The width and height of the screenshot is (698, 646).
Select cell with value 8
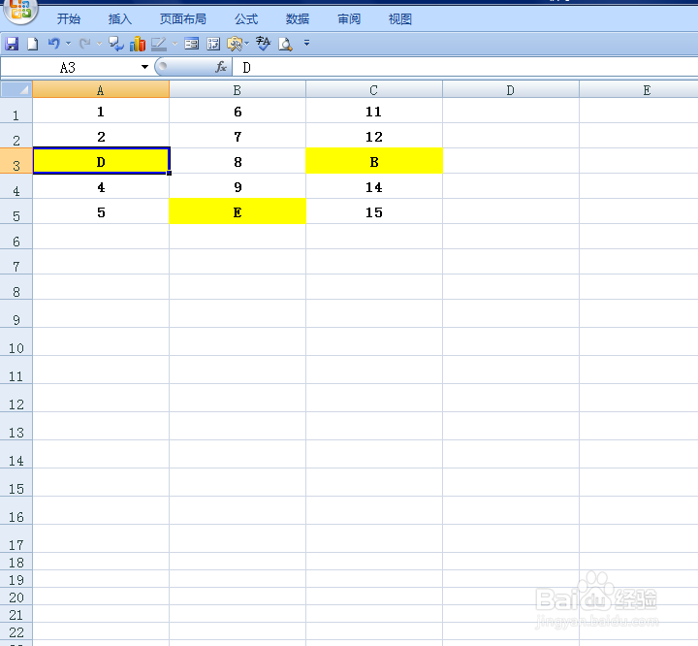click(x=238, y=161)
